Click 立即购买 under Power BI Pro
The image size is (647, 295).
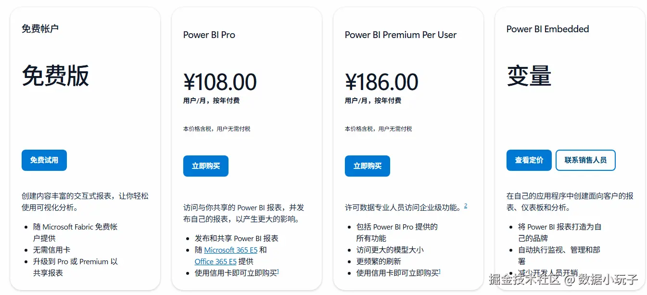coord(206,166)
